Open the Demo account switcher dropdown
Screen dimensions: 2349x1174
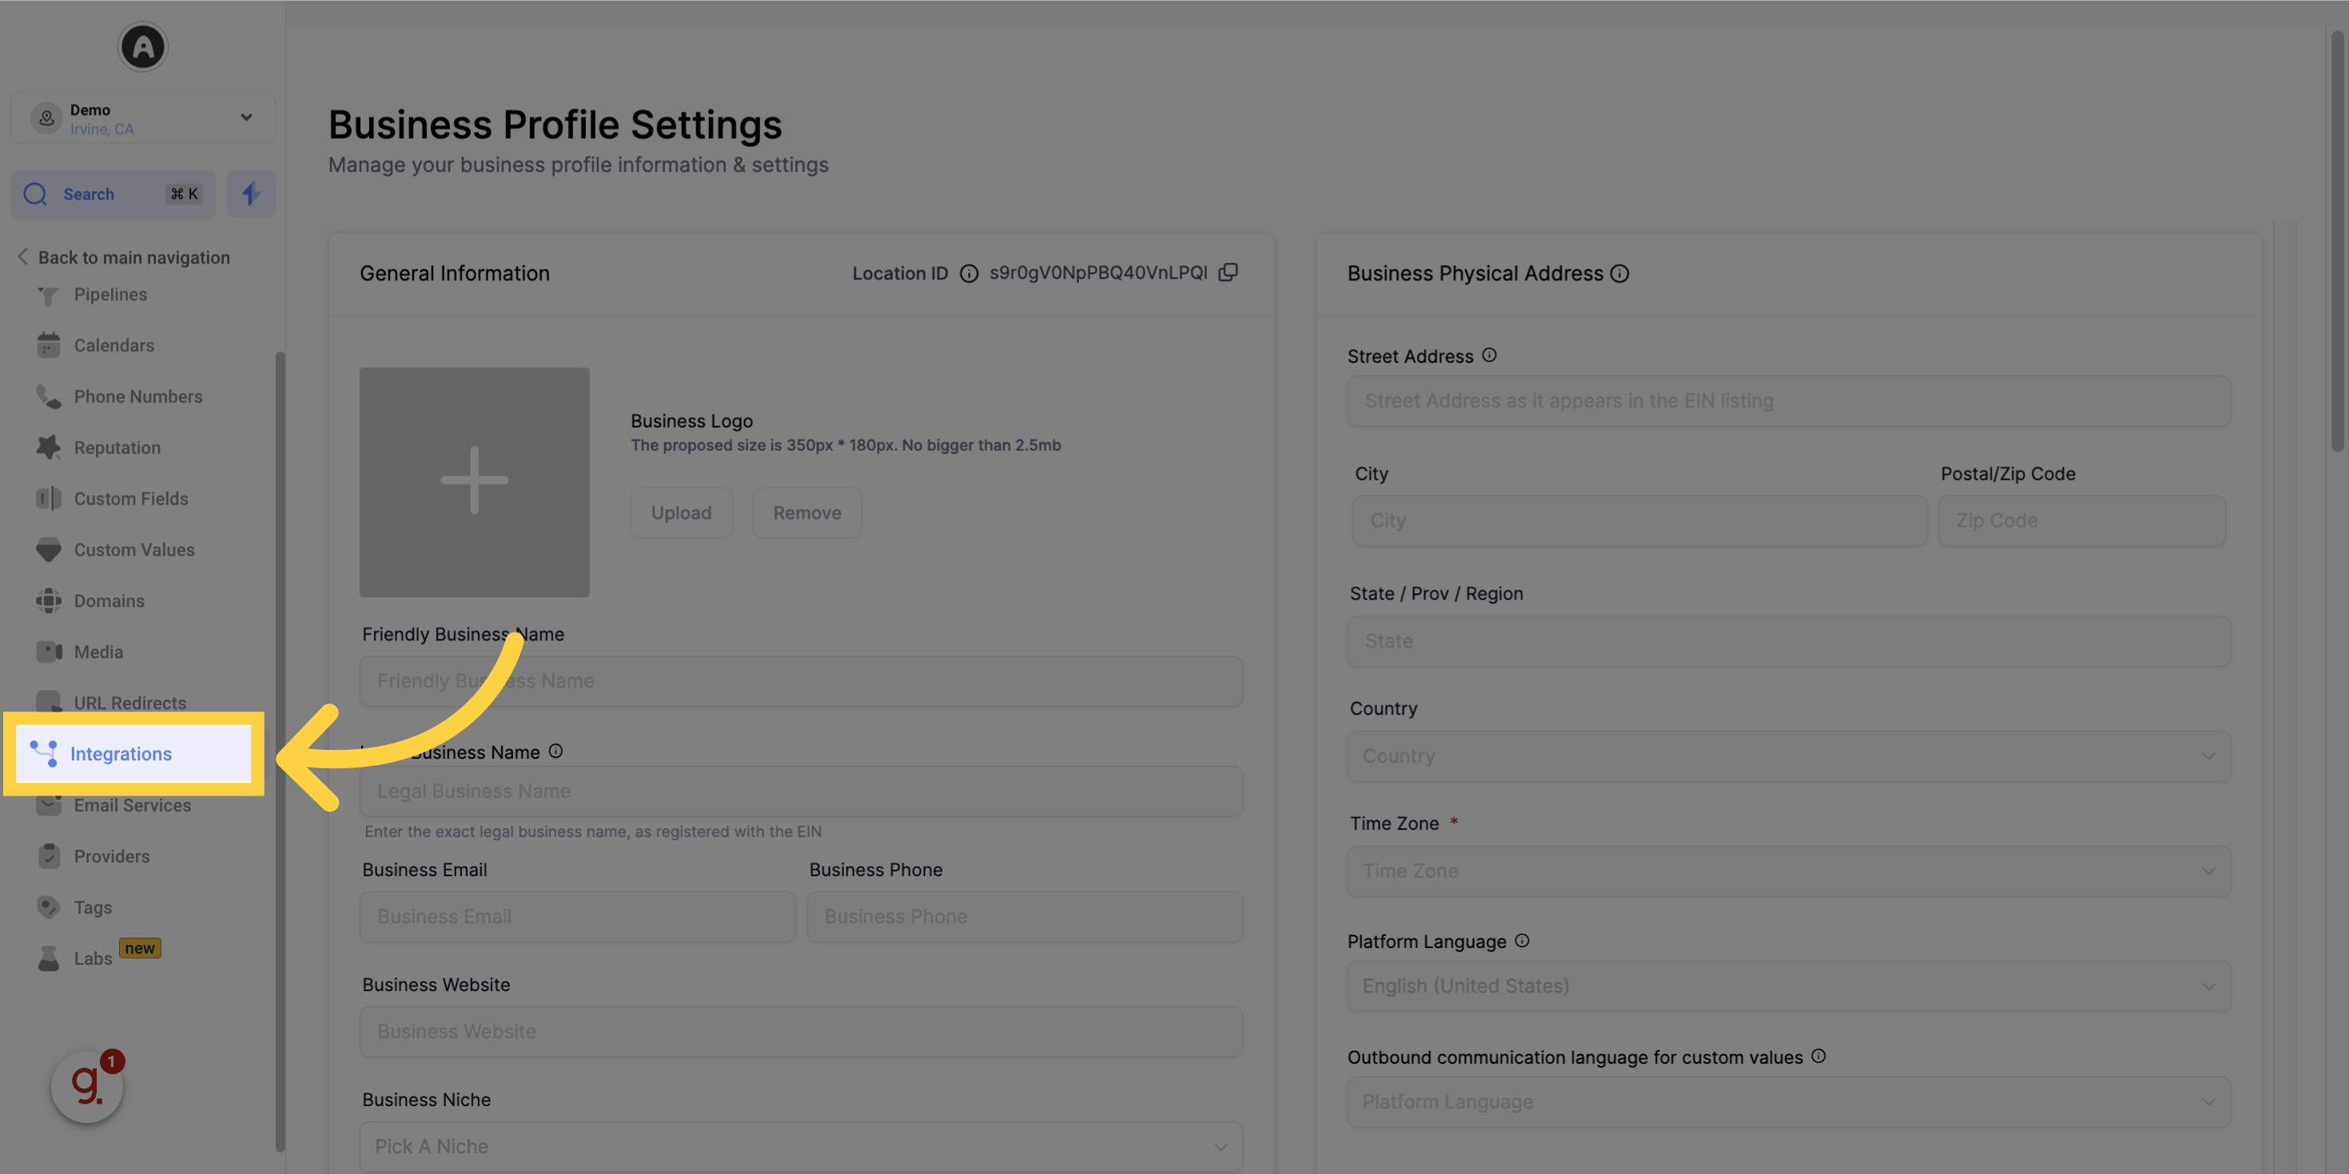143,117
